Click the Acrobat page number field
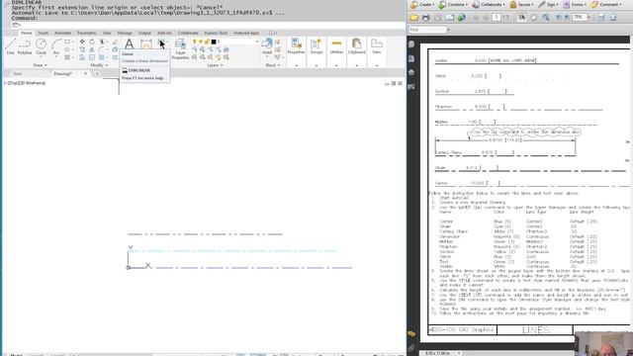 (x=497, y=18)
